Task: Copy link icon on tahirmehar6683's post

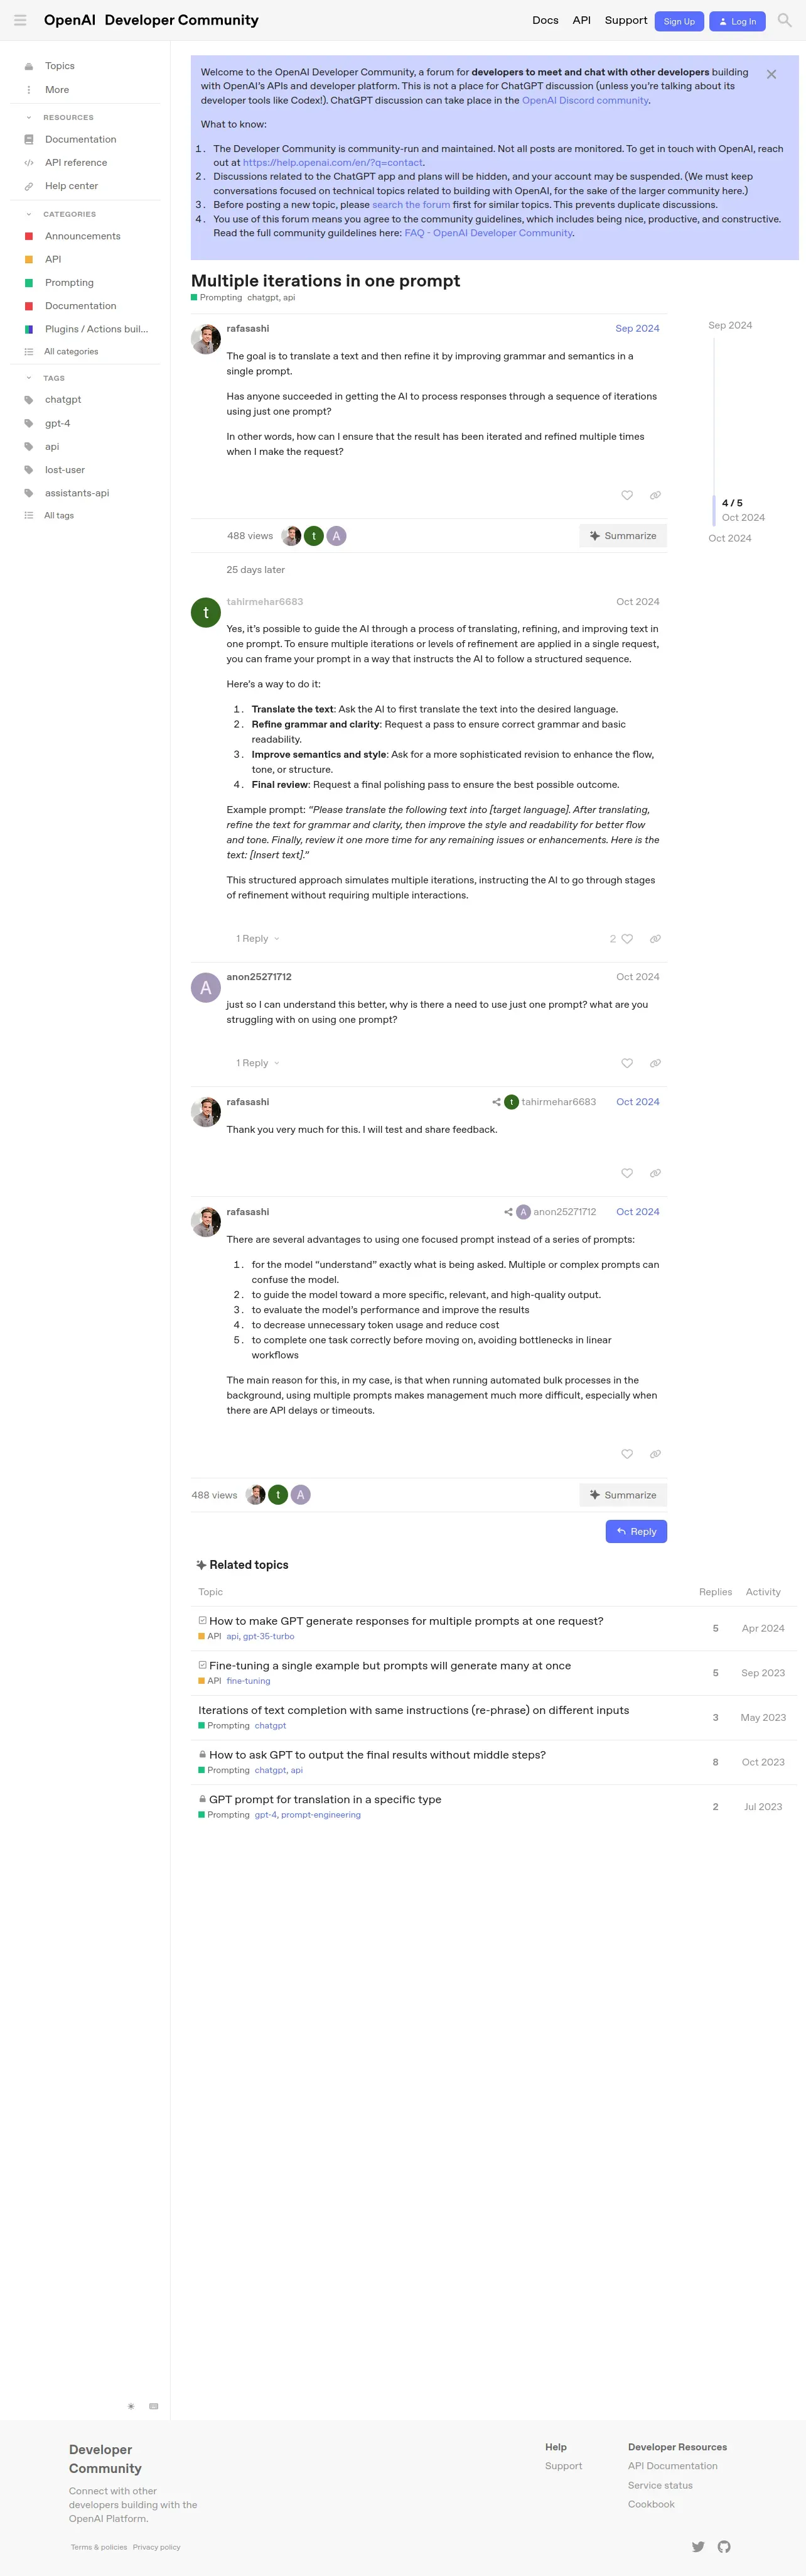Action: point(655,939)
